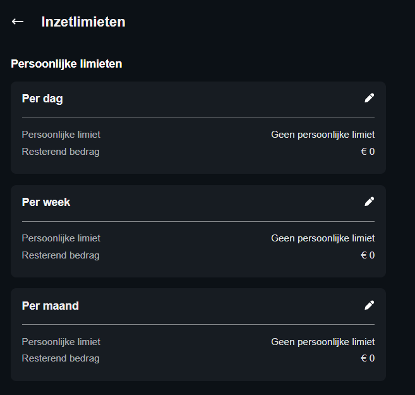Click 'Resterend bedrag' label in Per maand card
This screenshot has height=395, width=415.
pyautogui.click(x=61, y=358)
